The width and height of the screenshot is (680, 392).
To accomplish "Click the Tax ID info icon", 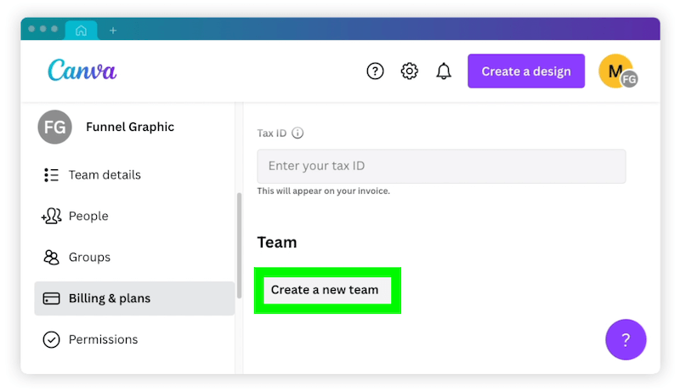I will click(297, 133).
